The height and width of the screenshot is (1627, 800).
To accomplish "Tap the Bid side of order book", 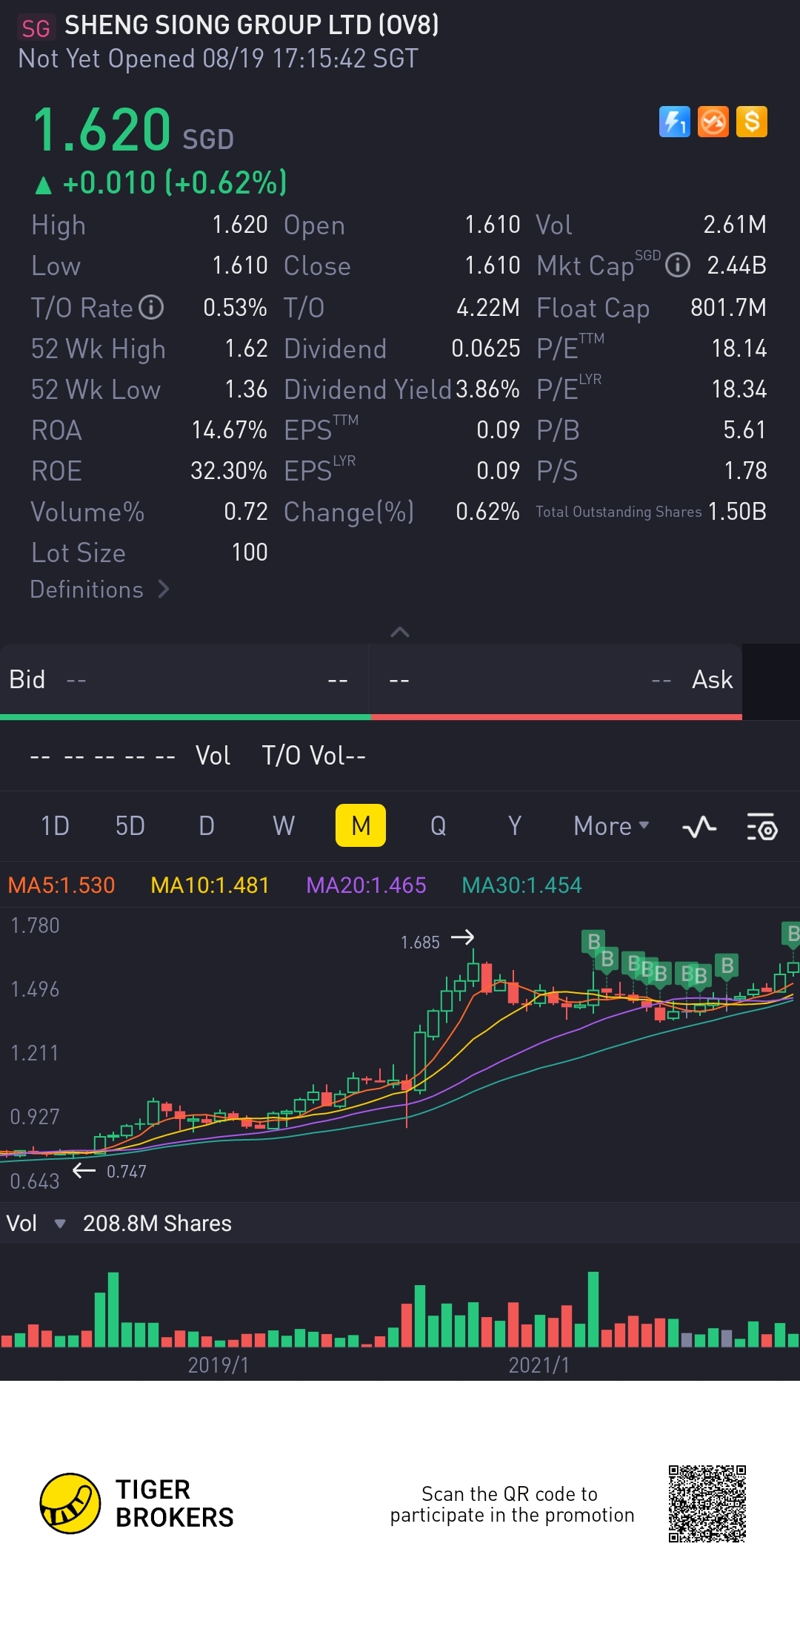I will click(185, 680).
